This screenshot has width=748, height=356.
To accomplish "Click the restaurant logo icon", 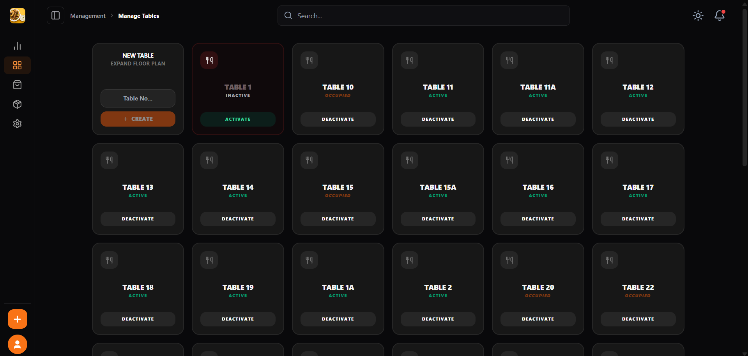I will point(18,16).
